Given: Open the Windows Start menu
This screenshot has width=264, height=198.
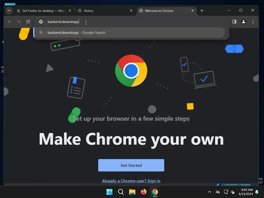Looking at the screenshot, I should (x=109, y=192).
